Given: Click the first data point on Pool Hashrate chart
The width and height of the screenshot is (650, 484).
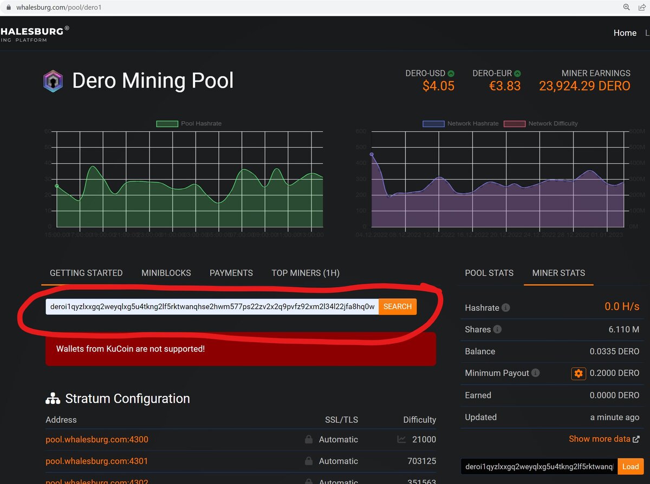Looking at the screenshot, I should (57, 186).
